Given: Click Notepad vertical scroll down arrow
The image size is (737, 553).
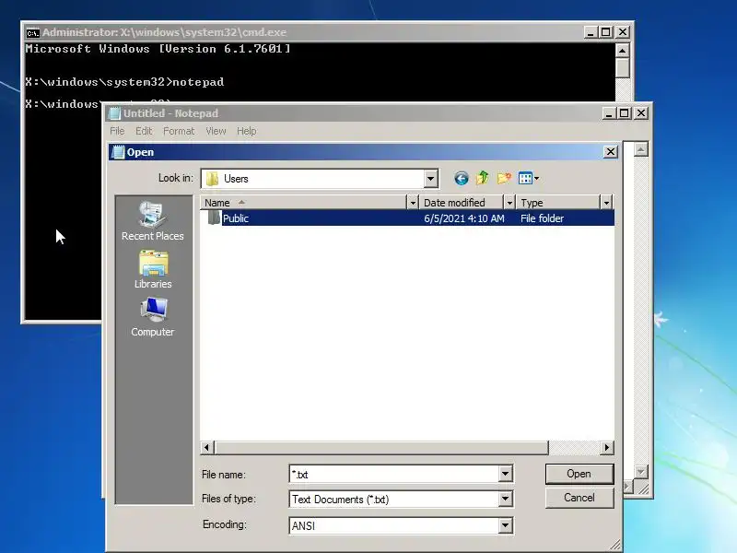Looking at the screenshot, I should click(x=641, y=471).
